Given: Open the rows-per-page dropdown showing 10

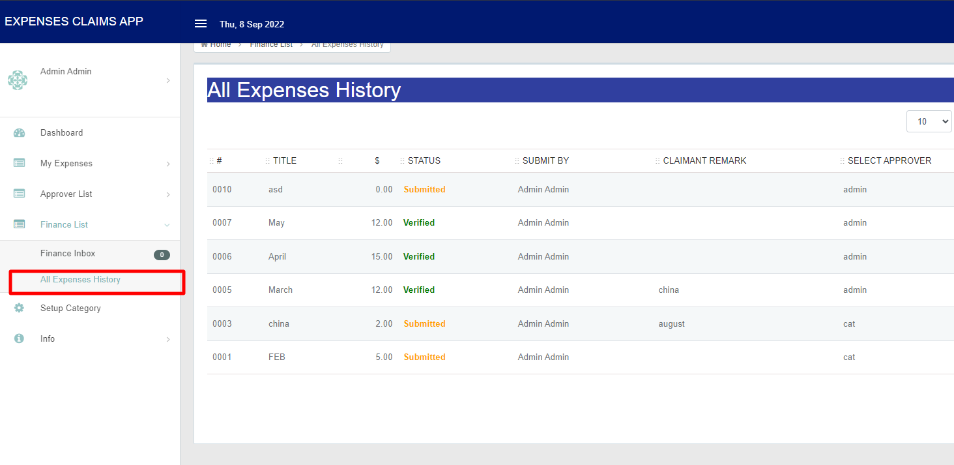Looking at the screenshot, I should pyautogui.click(x=929, y=121).
